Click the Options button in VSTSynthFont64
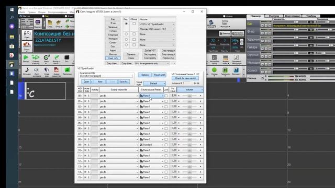Image resolution: width=335 pixels, height=188 pixels. 145,75
